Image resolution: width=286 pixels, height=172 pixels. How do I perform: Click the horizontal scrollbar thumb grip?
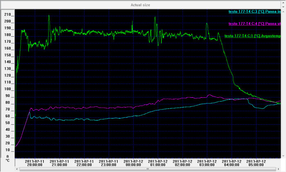coord(147,169)
